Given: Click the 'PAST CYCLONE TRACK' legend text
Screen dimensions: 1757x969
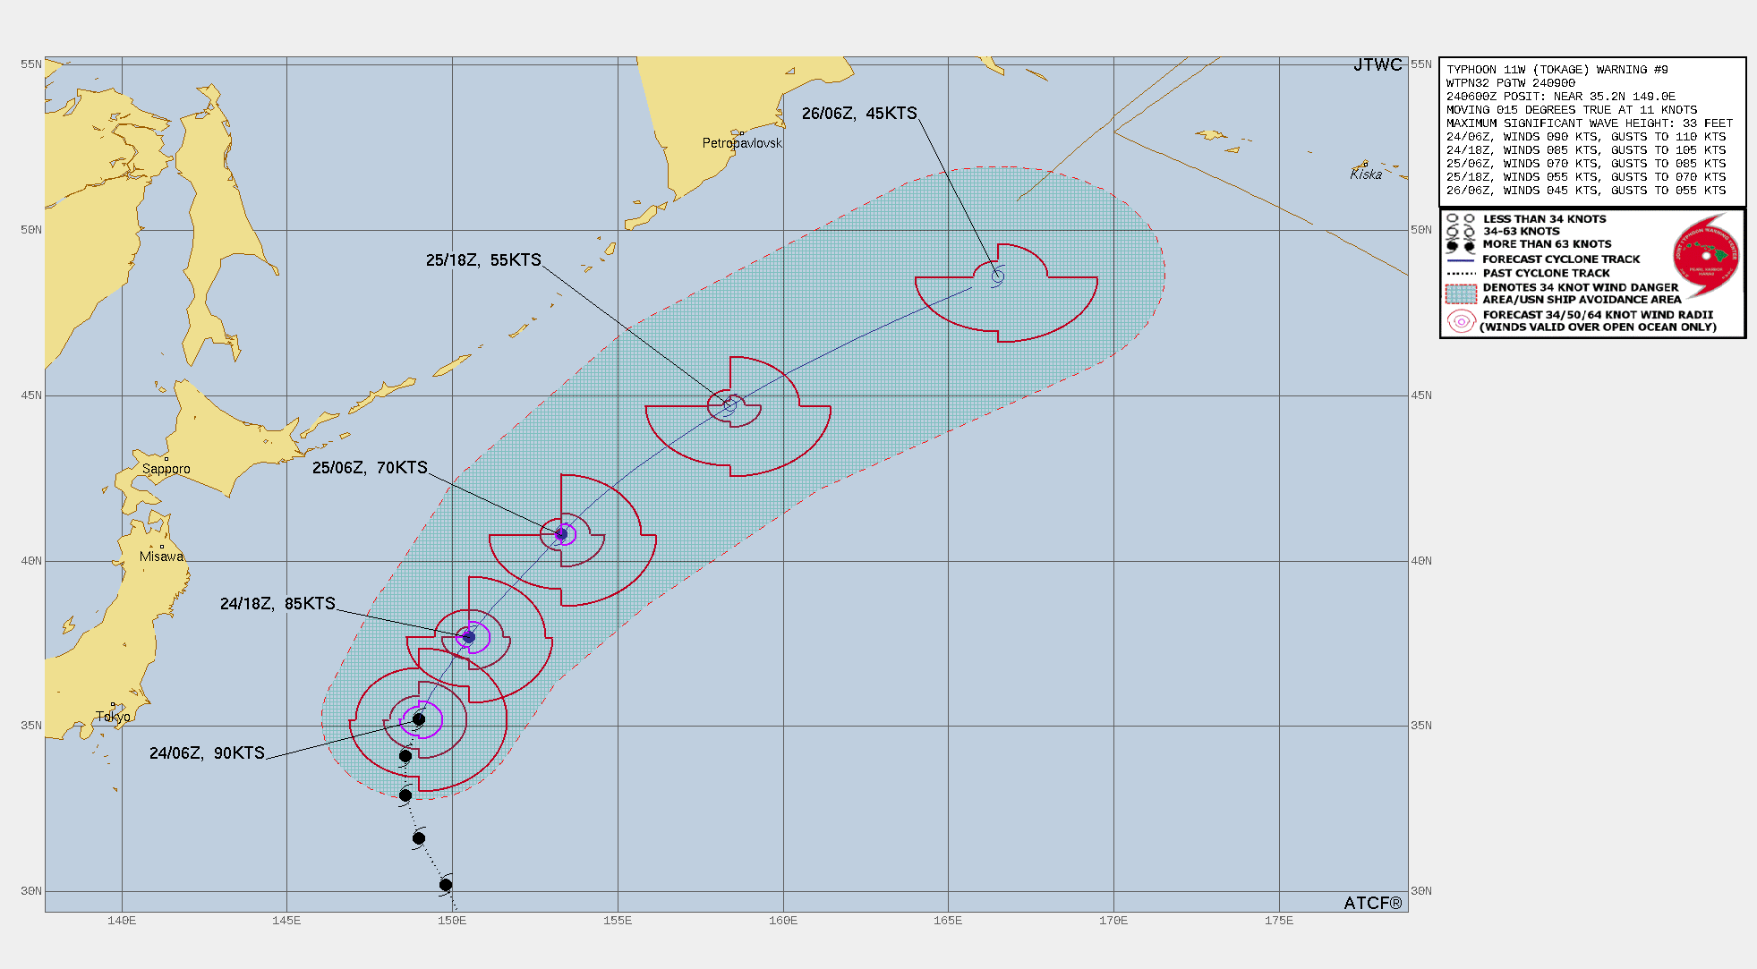Looking at the screenshot, I should (x=1546, y=273).
